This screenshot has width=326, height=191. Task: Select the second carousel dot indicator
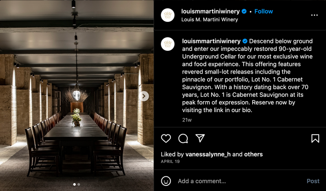click(x=79, y=184)
